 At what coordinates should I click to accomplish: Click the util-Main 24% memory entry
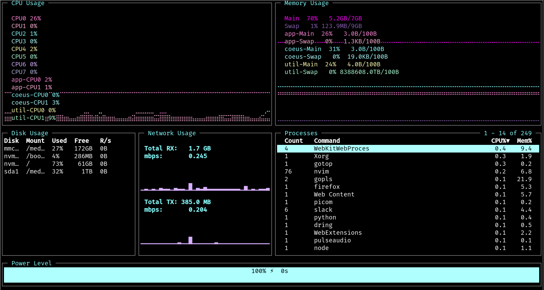click(x=332, y=64)
